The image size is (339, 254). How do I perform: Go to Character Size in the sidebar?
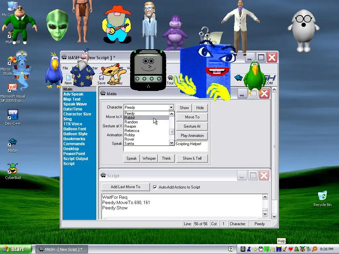click(x=77, y=114)
